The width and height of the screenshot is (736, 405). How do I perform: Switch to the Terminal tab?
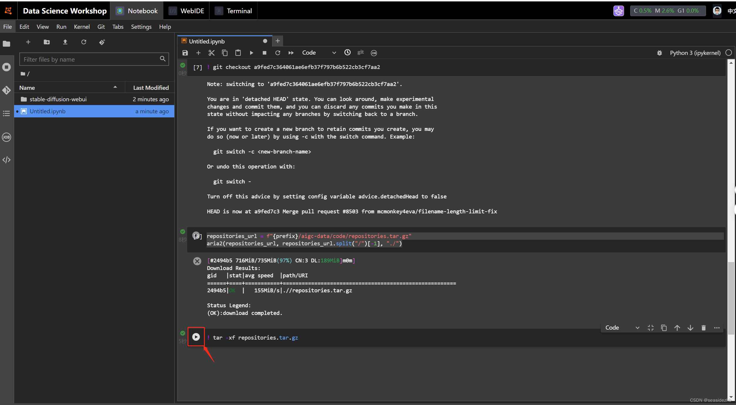point(233,11)
